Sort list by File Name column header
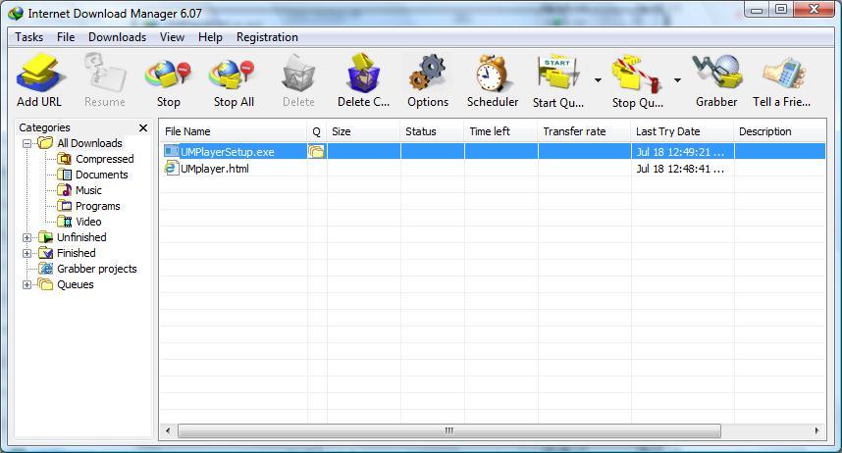Image resolution: width=842 pixels, height=453 pixels. tap(234, 131)
